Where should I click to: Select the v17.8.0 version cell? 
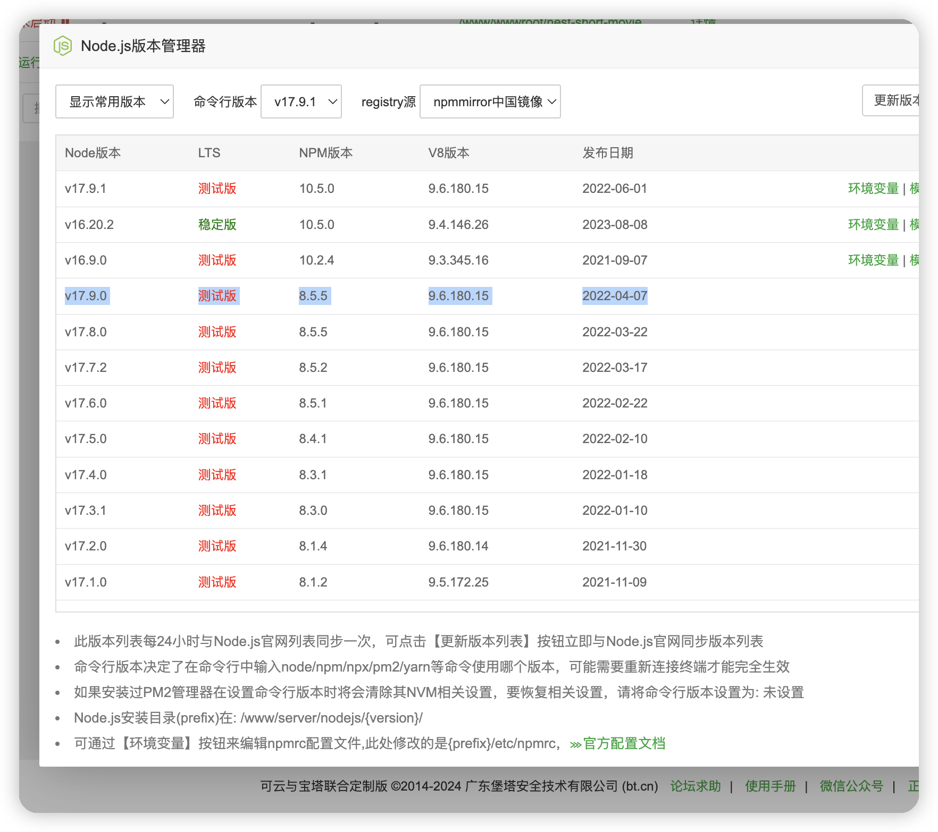pos(86,332)
